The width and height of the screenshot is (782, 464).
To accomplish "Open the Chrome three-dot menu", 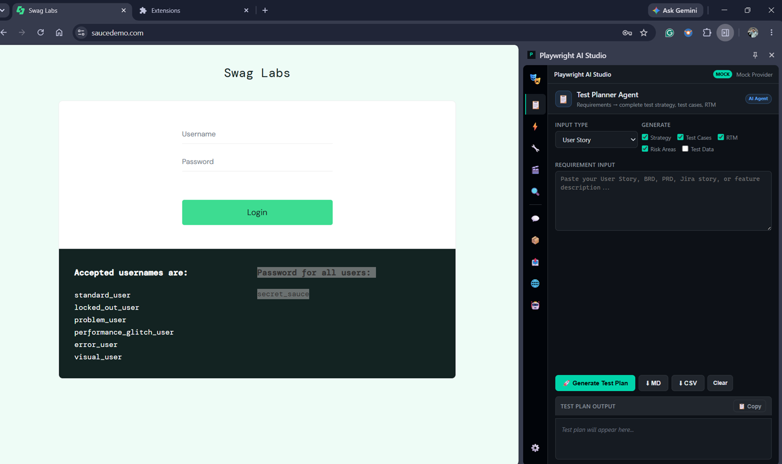I will click(x=772, y=33).
